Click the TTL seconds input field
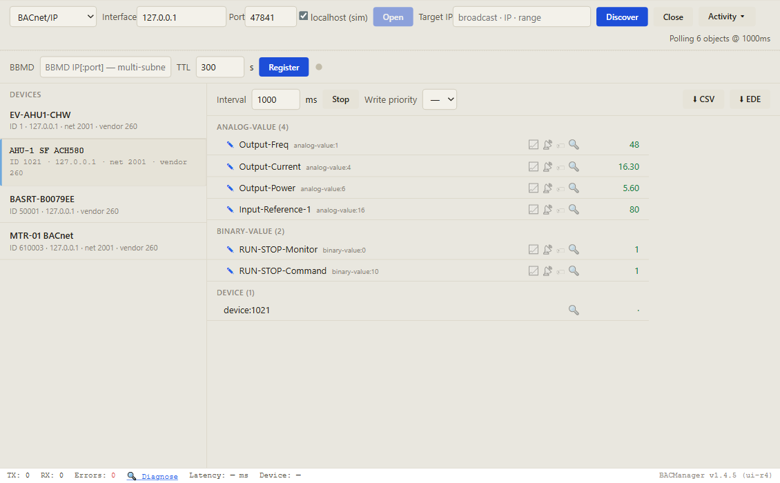The height and width of the screenshot is (483, 780). (220, 67)
